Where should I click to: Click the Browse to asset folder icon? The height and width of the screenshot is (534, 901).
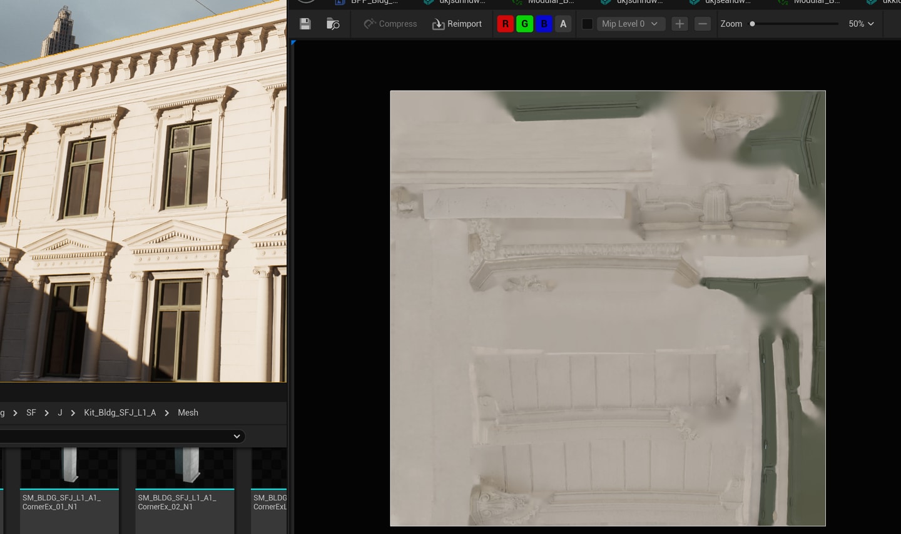[x=333, y=24]
